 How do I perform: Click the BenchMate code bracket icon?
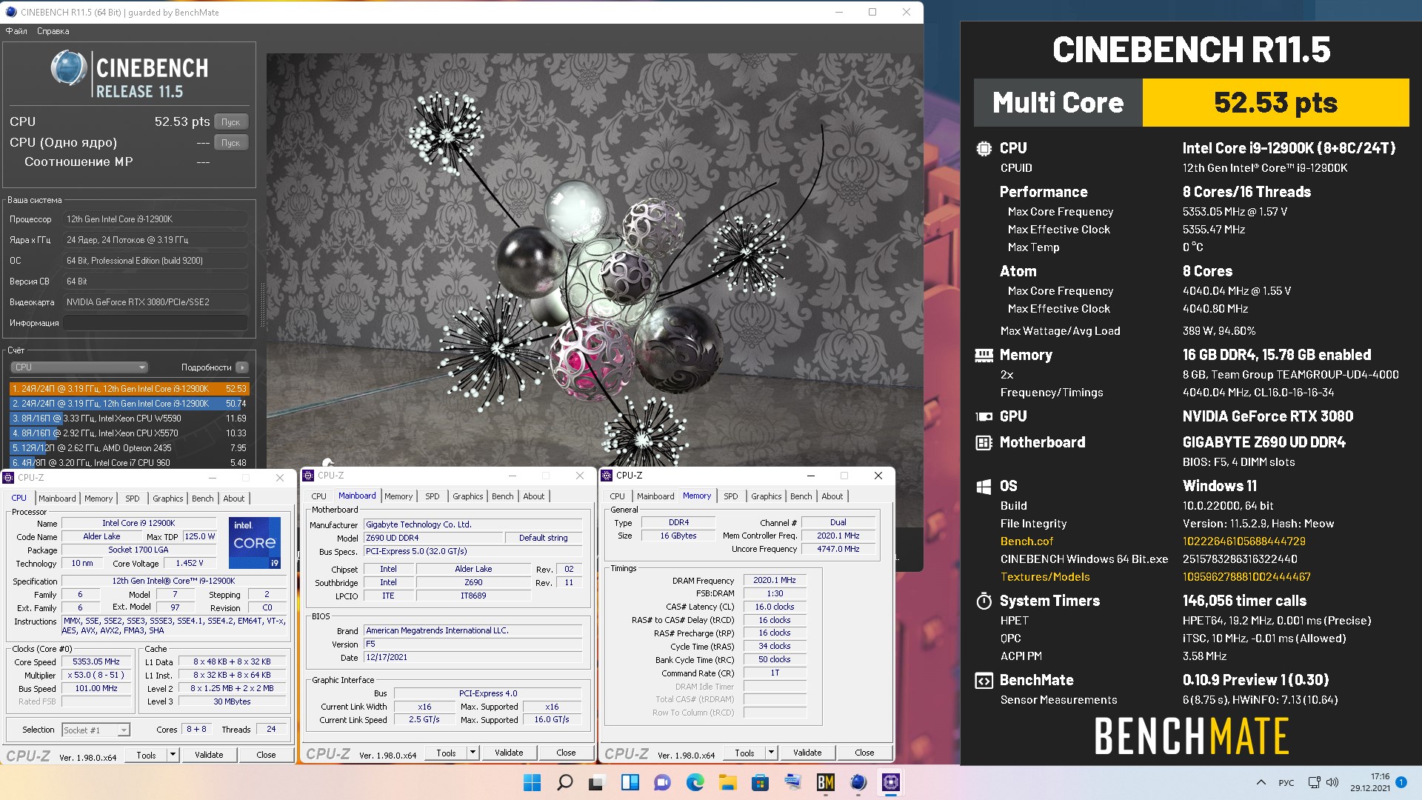pyautogui.click(x=984, y=681)
